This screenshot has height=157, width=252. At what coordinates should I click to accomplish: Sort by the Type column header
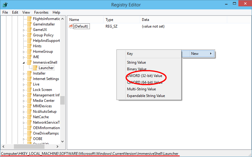[122, 20]
